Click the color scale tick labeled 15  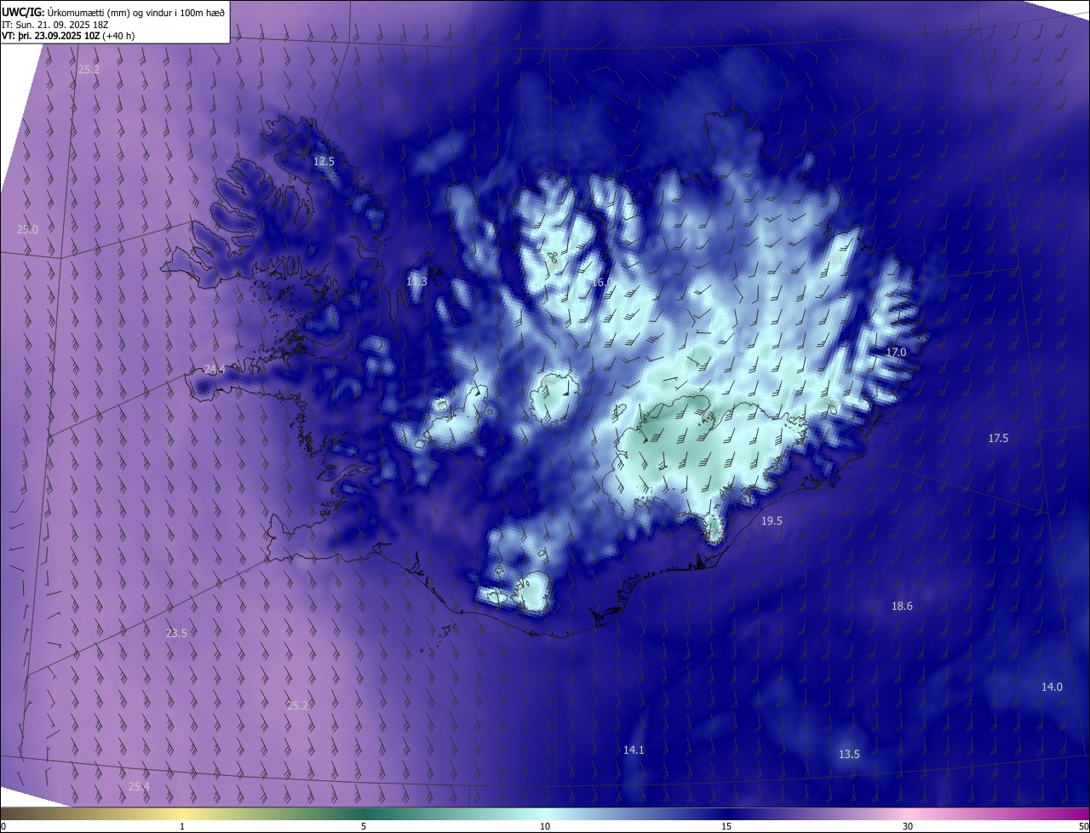click(x=726, y=826)
